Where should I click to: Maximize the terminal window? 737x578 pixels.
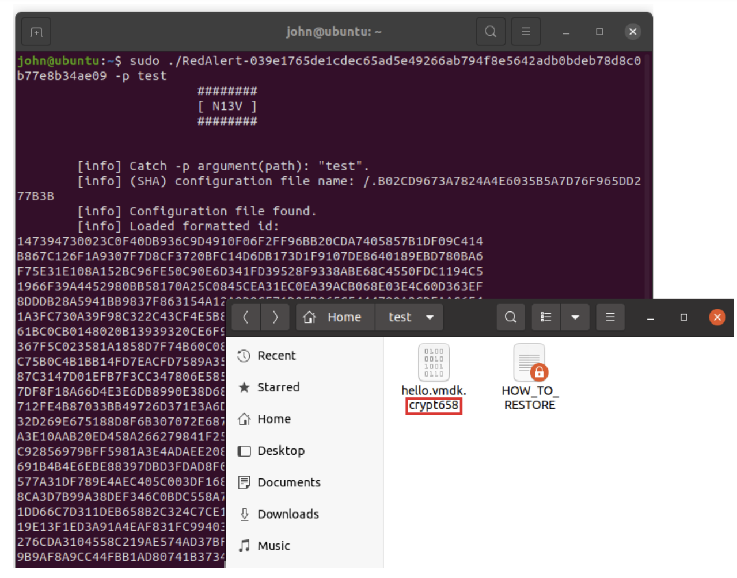pos(599,32)
